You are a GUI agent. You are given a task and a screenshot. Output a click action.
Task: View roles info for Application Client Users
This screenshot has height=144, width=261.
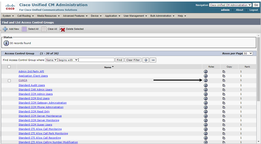coord(206,76)
